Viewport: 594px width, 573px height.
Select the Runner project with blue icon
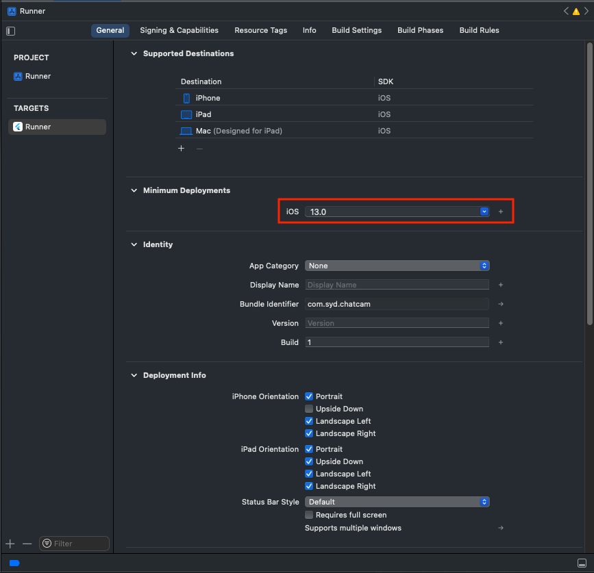[32, 76]
